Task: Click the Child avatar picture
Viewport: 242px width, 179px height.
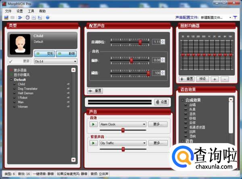Action: click(20, 44)
